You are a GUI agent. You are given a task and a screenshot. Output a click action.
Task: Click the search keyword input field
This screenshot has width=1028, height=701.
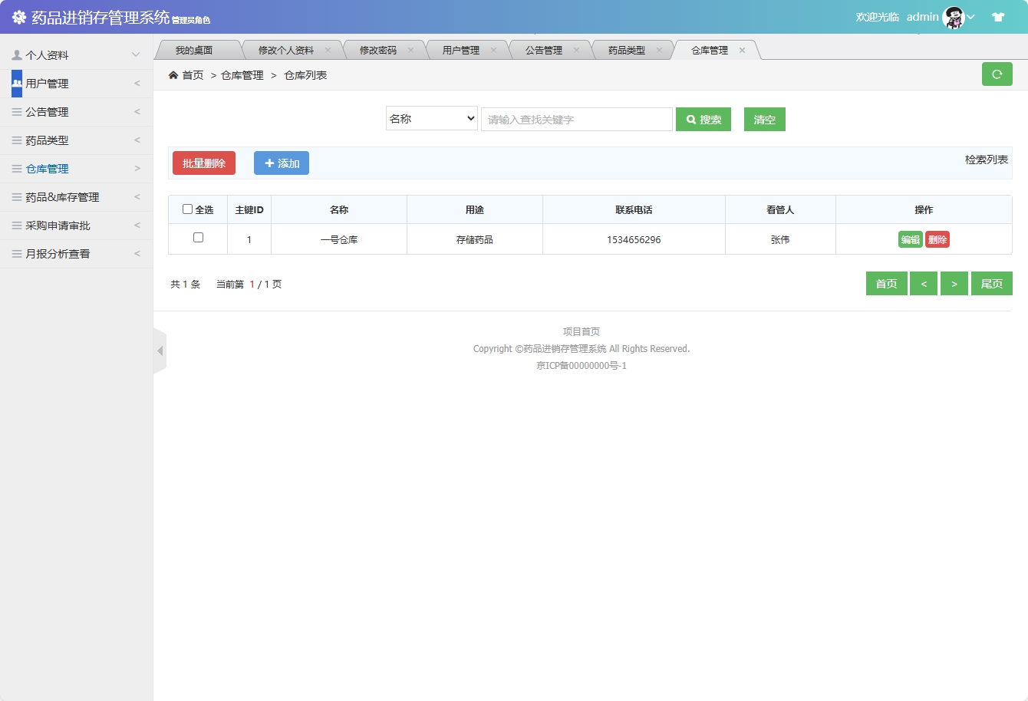576,119
